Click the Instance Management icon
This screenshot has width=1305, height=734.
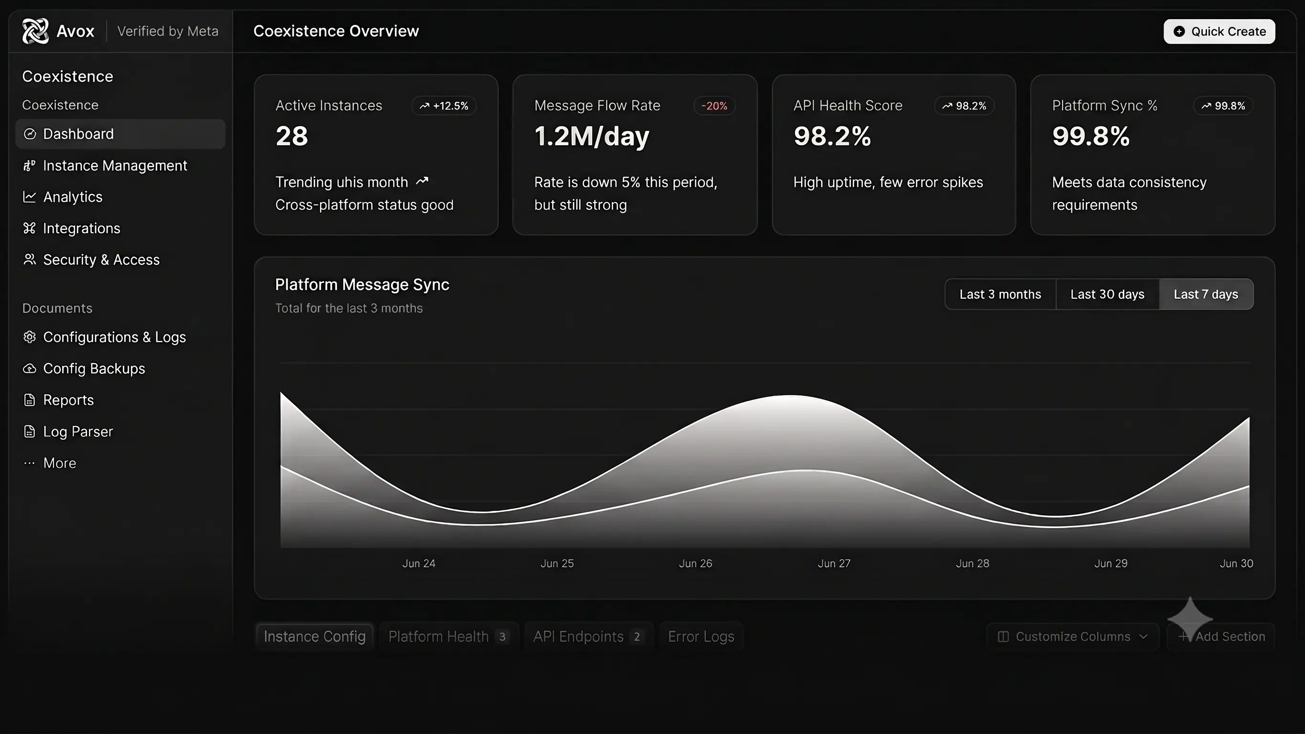[x=29, y=166]
